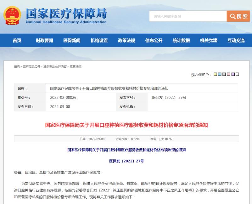Viewport: 252px width, 204px height.
Task: Click the 大 font size option
Action: [x=162, y=139]
